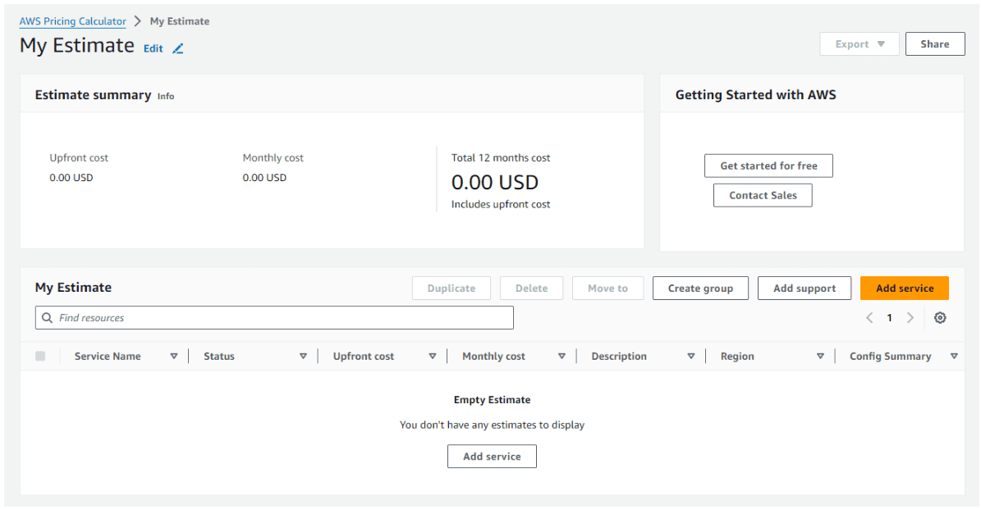Click the Edit link next to title
This screenshot has width=981, height=509.
point(154,48)
